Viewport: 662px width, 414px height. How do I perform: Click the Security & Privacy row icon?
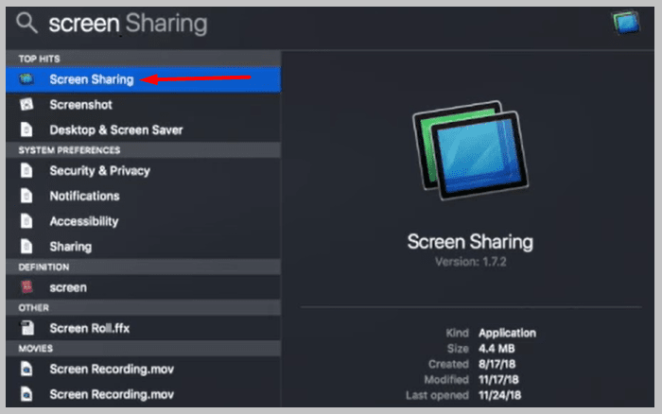click(x=26, y=170)
